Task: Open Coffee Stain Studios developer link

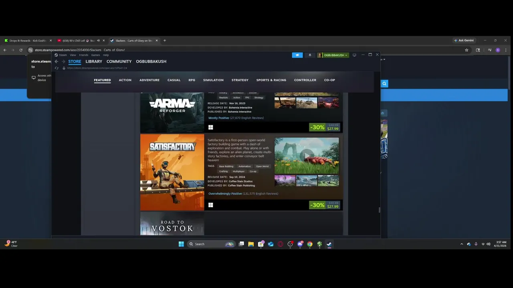Action: click(240, 181)
